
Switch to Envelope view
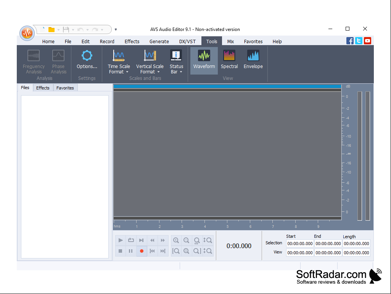point(253,60)
